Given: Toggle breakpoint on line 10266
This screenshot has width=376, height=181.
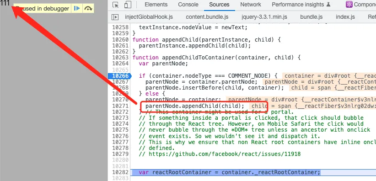Looking at the screenshot, I should [120, 76].
